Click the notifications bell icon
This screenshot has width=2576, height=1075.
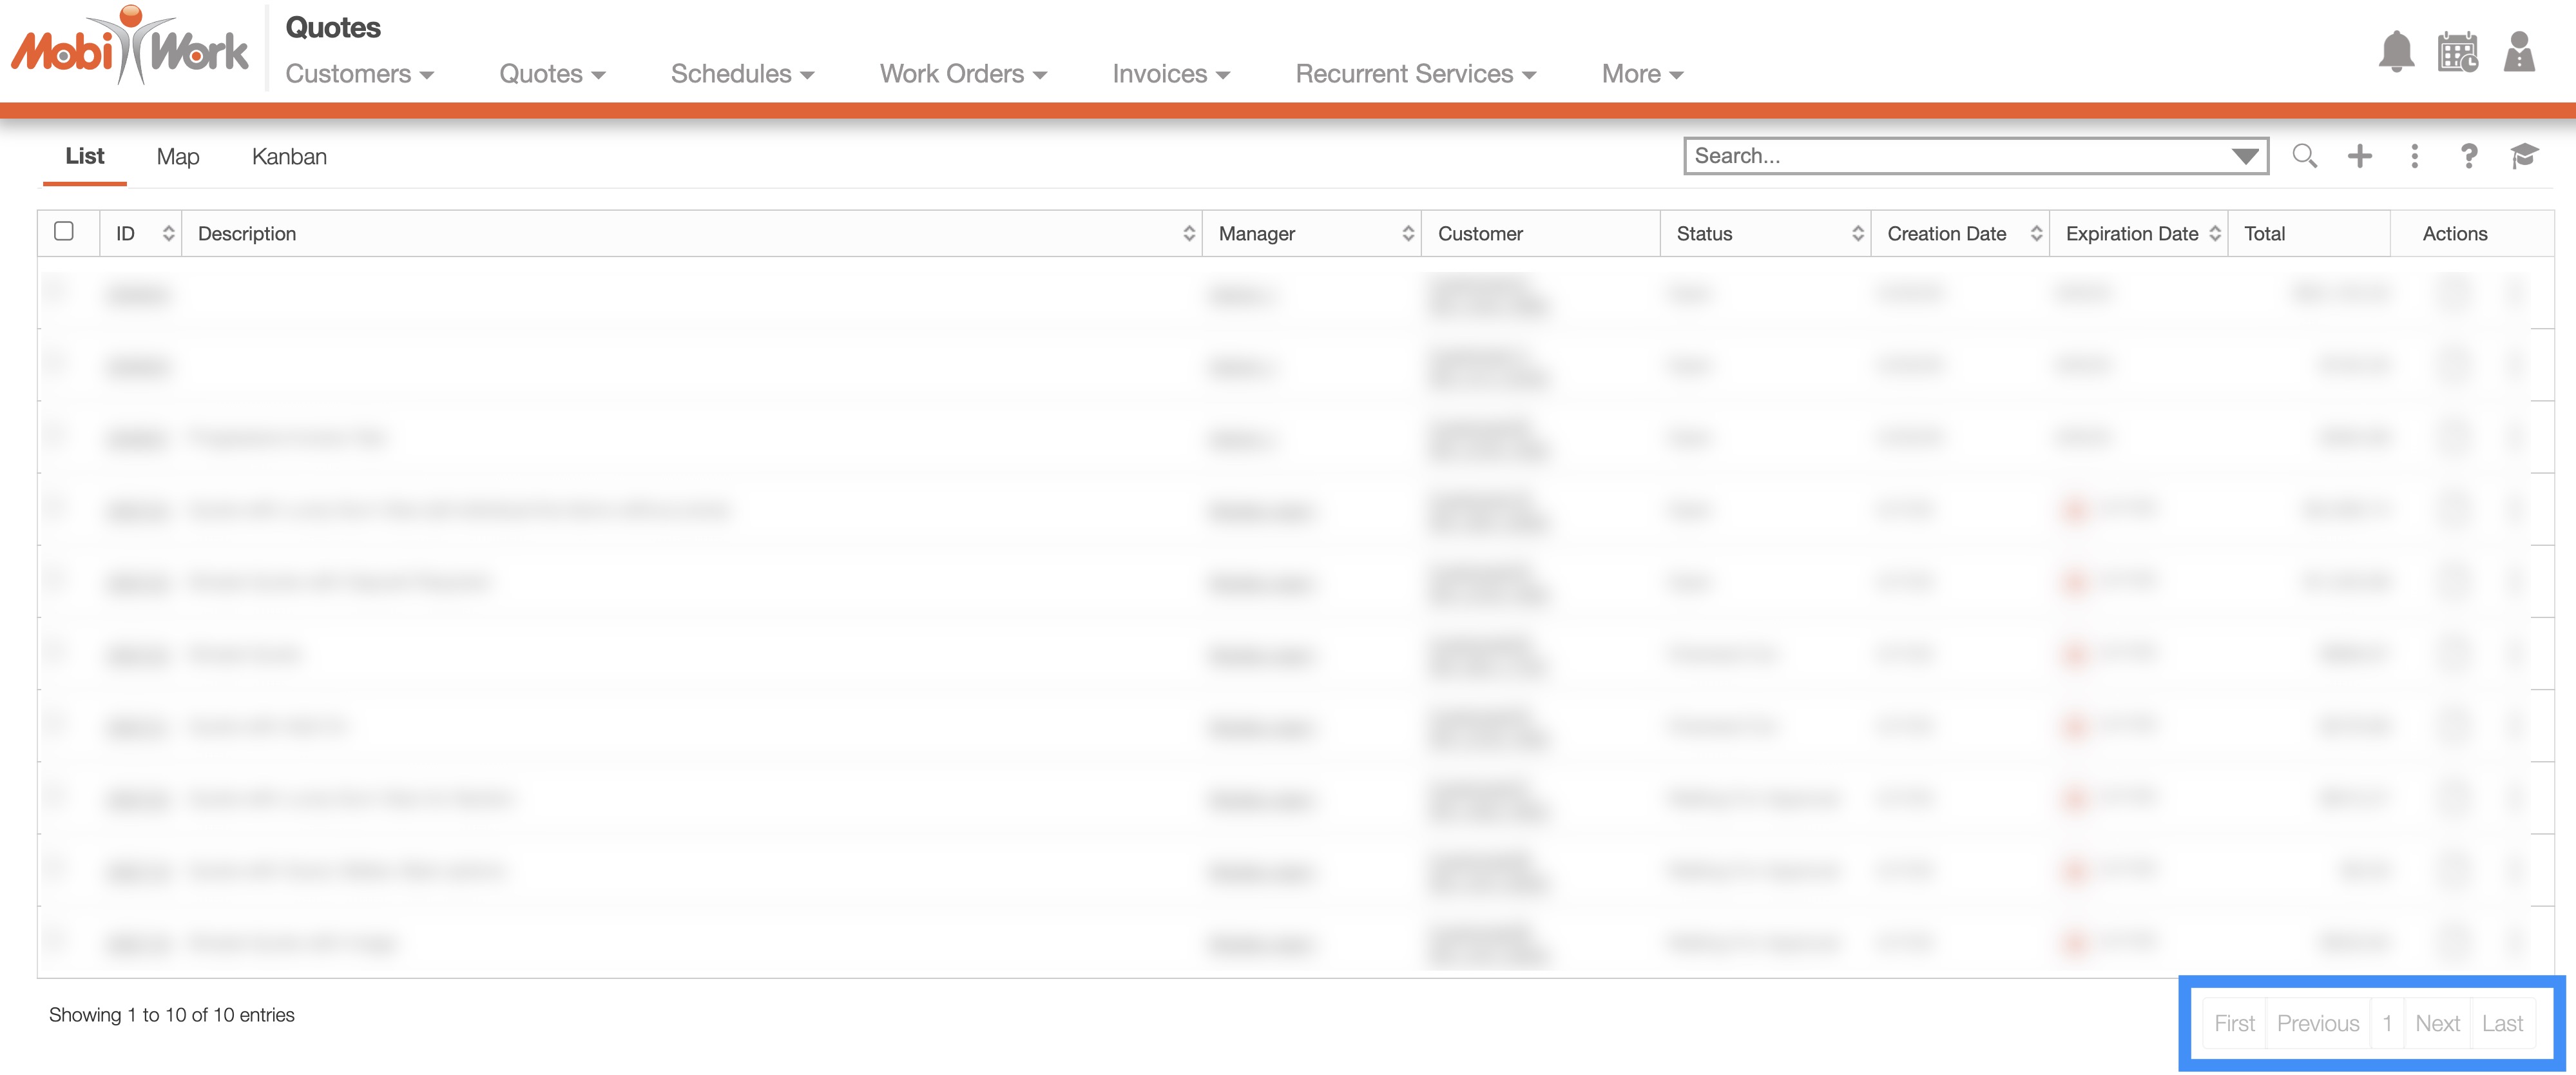pyautogui.click(x=2396, y=52)
